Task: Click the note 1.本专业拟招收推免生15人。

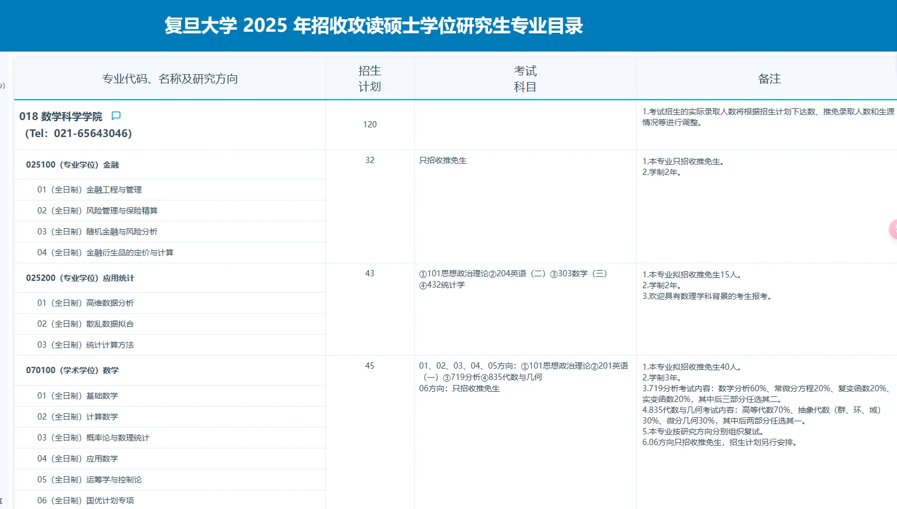Action: coord(693,275)
